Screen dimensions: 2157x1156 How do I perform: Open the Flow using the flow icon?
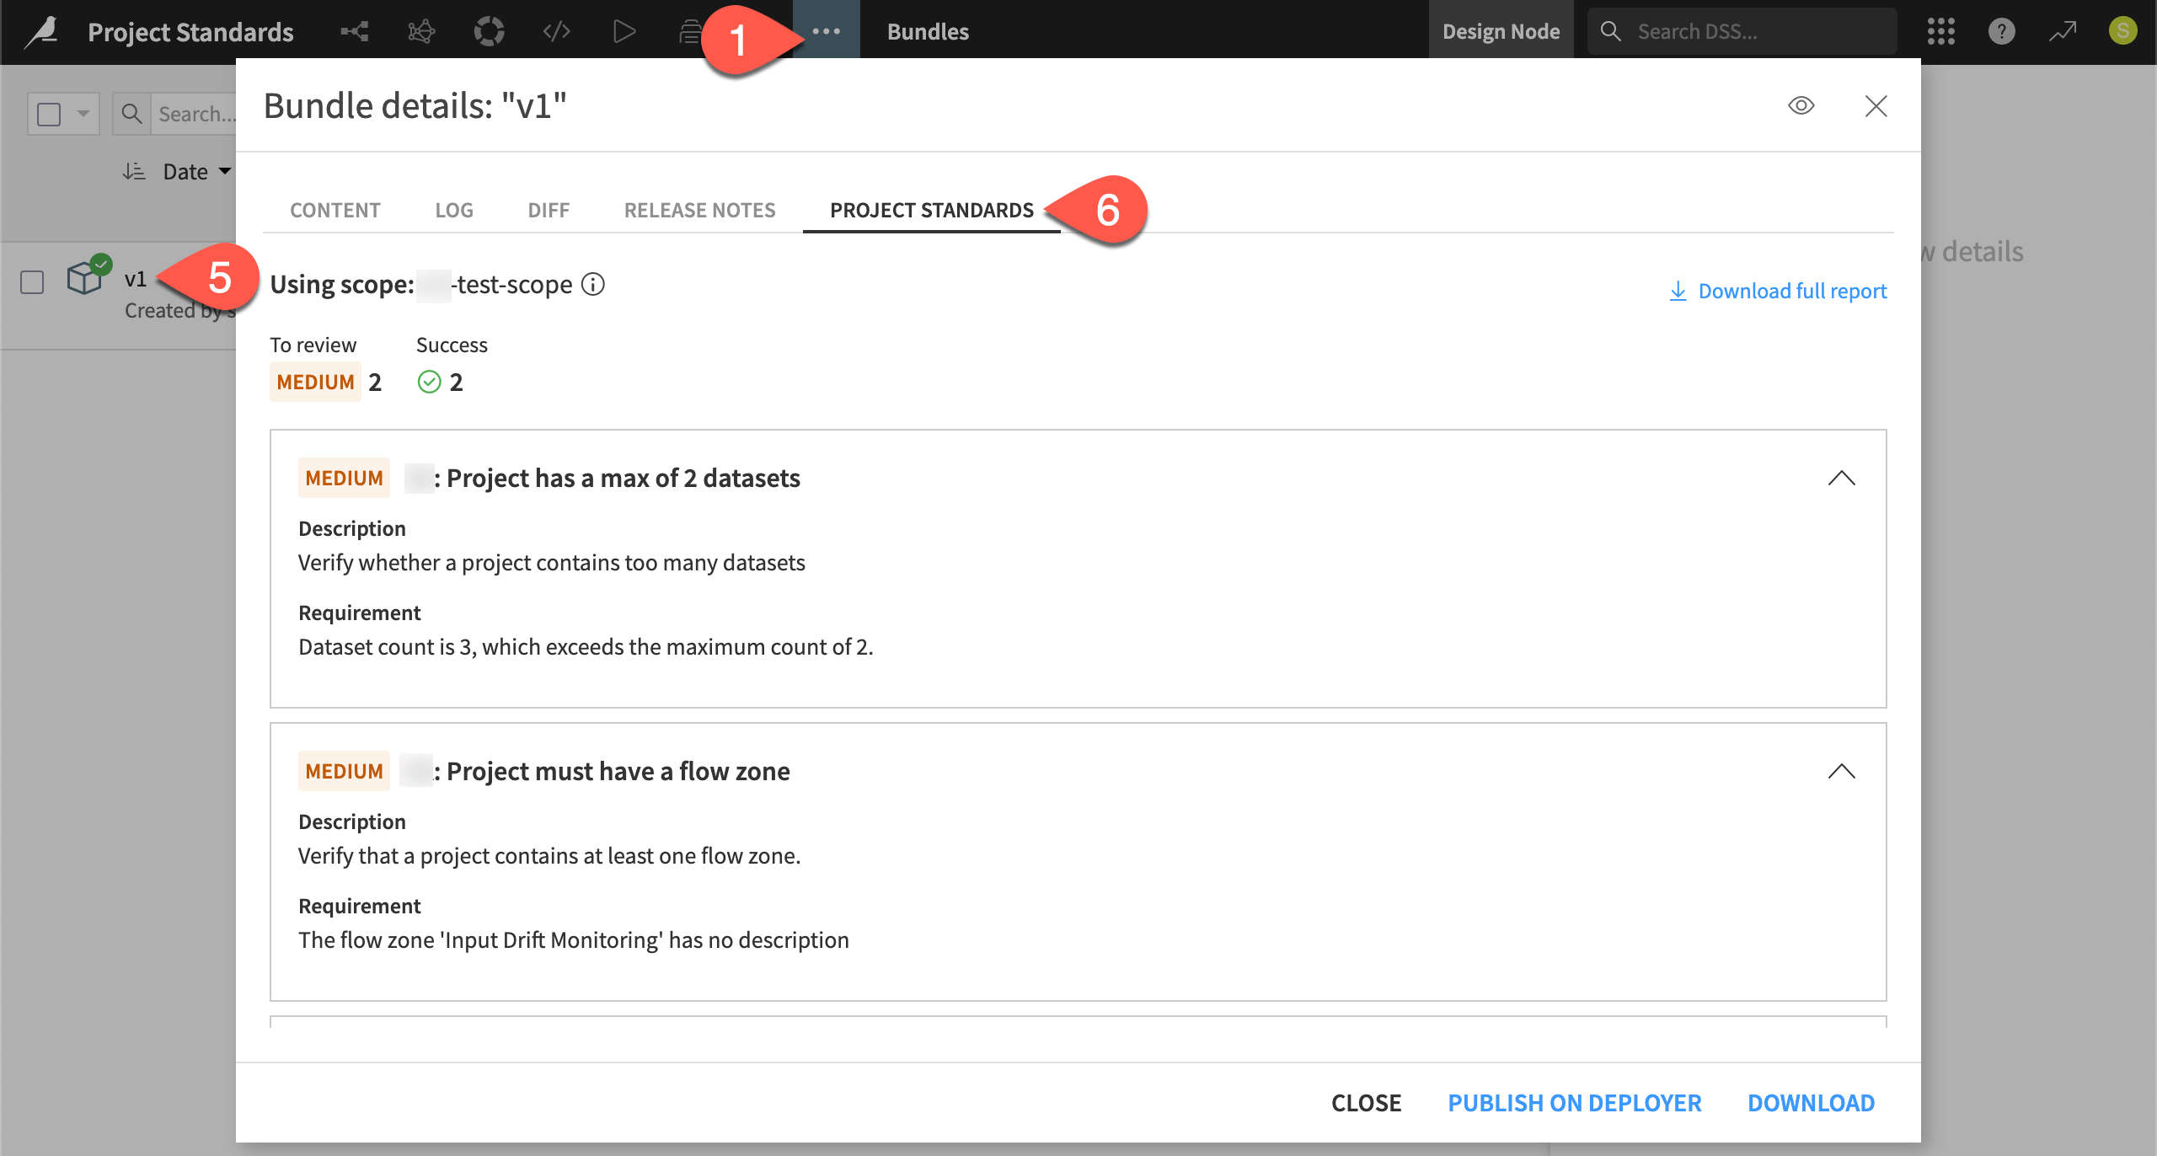click(x=354, y=31)
